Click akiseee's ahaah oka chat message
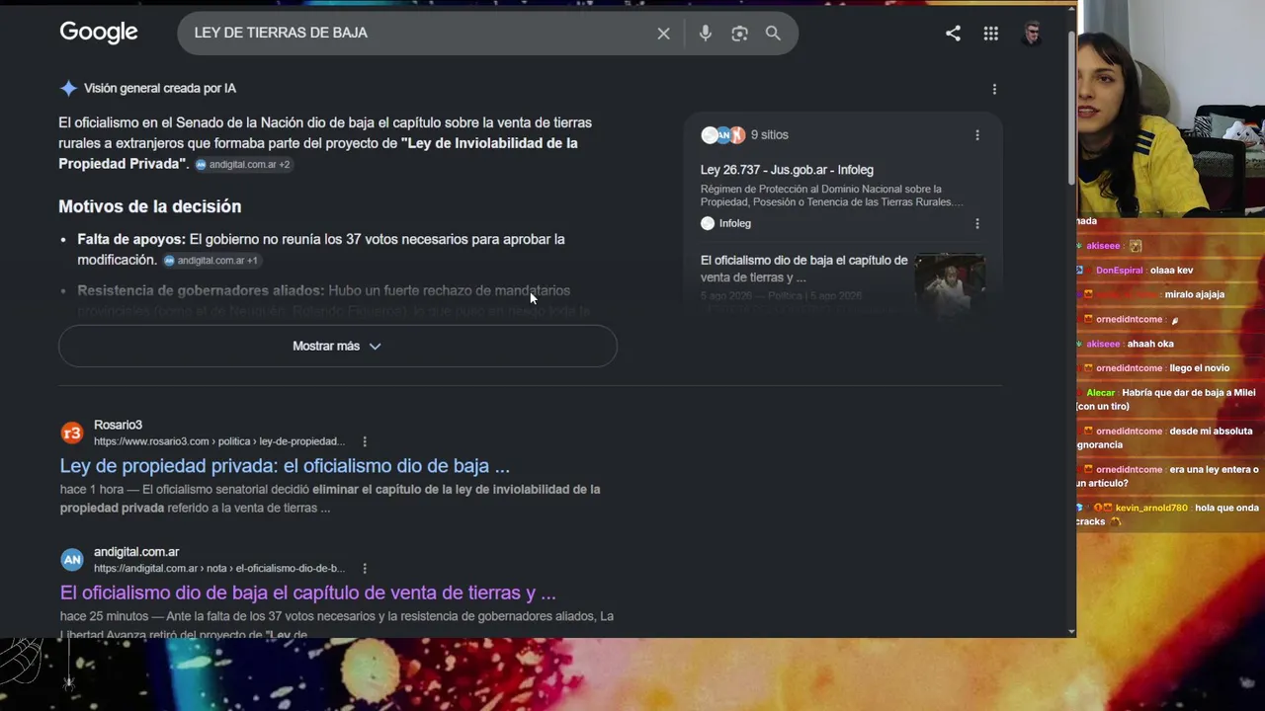Screen dimensions: 1265x711 [1149, 345]
